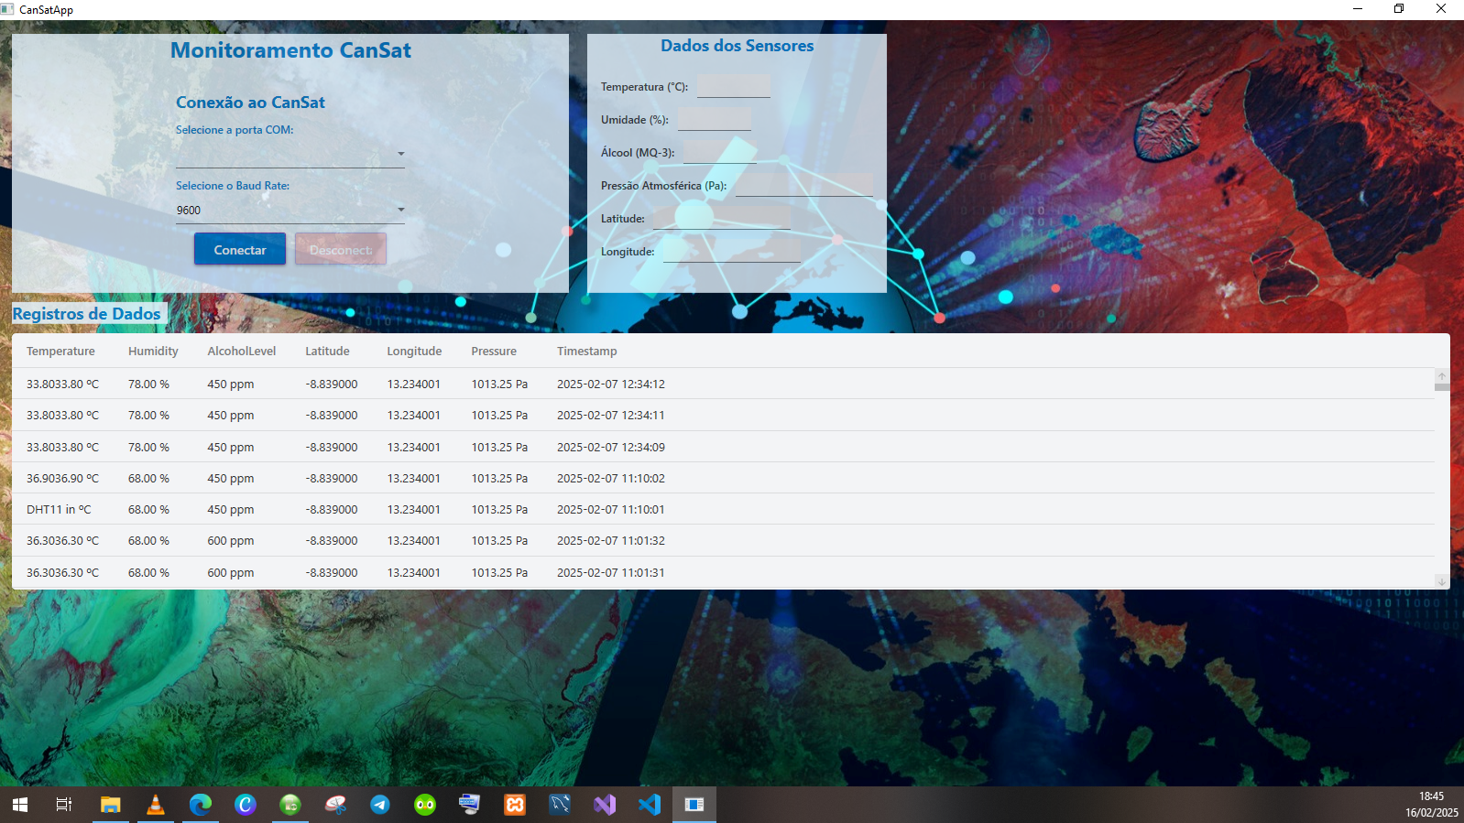Open Duolingo owl icon in taskbar
1464x823 pixels.
point(425,805)
